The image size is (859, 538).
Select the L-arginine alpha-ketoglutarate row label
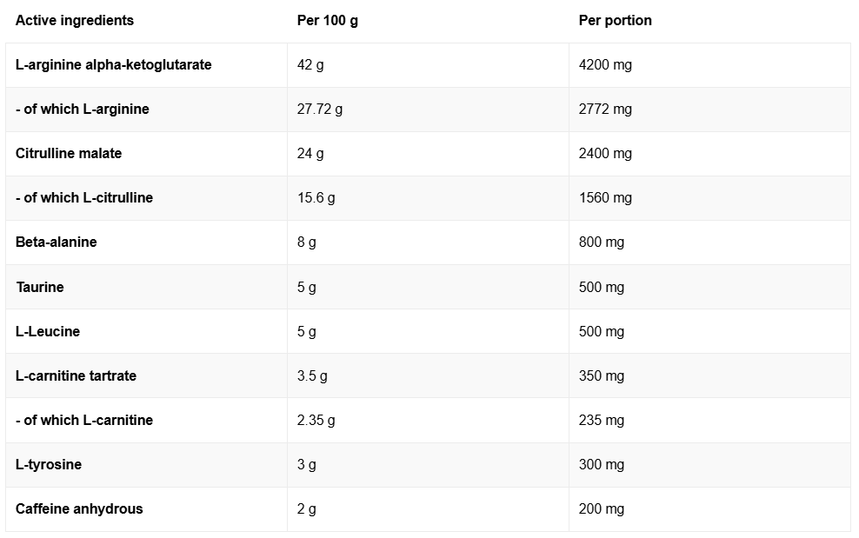coord(114,64)
